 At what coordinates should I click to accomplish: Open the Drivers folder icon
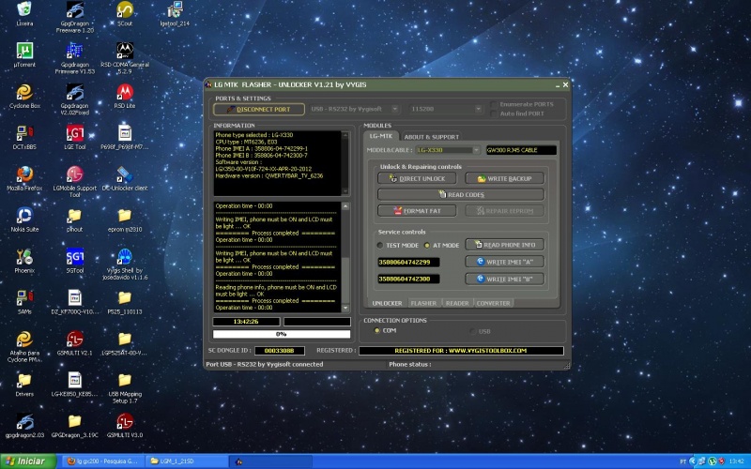point(24,384)
